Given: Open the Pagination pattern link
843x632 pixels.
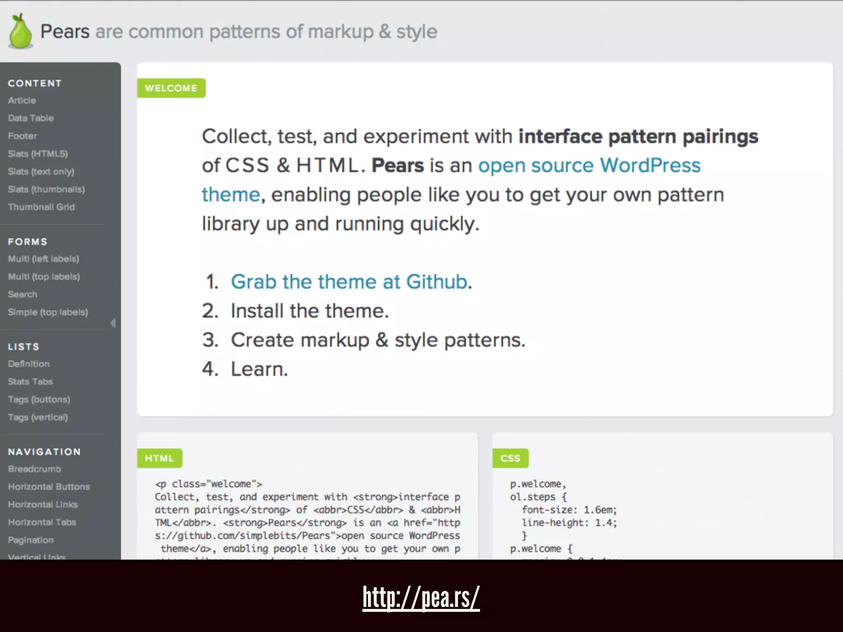Looking at the screenshot, I should tap(31, 540).
